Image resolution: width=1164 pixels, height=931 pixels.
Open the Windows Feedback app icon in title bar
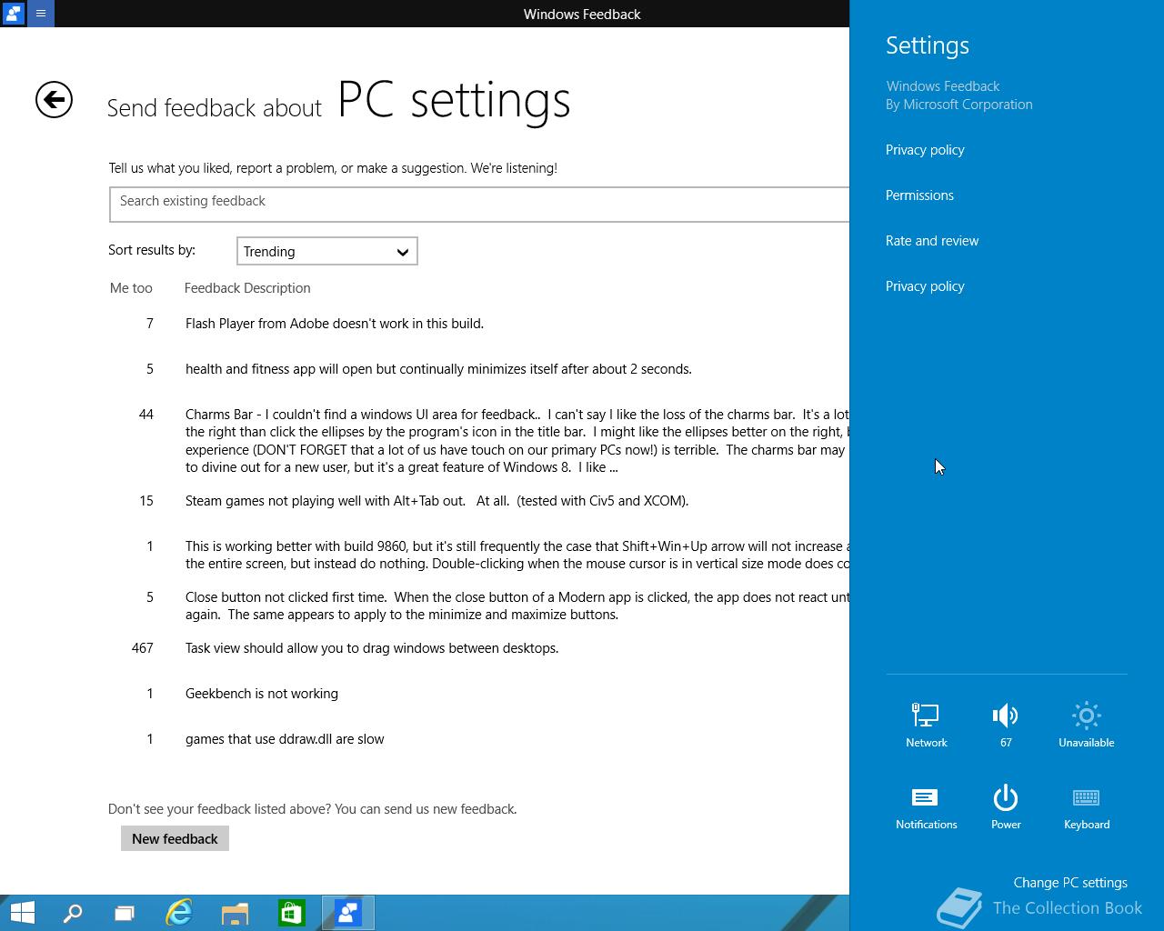pyautogui.click(x=14, y=14)
